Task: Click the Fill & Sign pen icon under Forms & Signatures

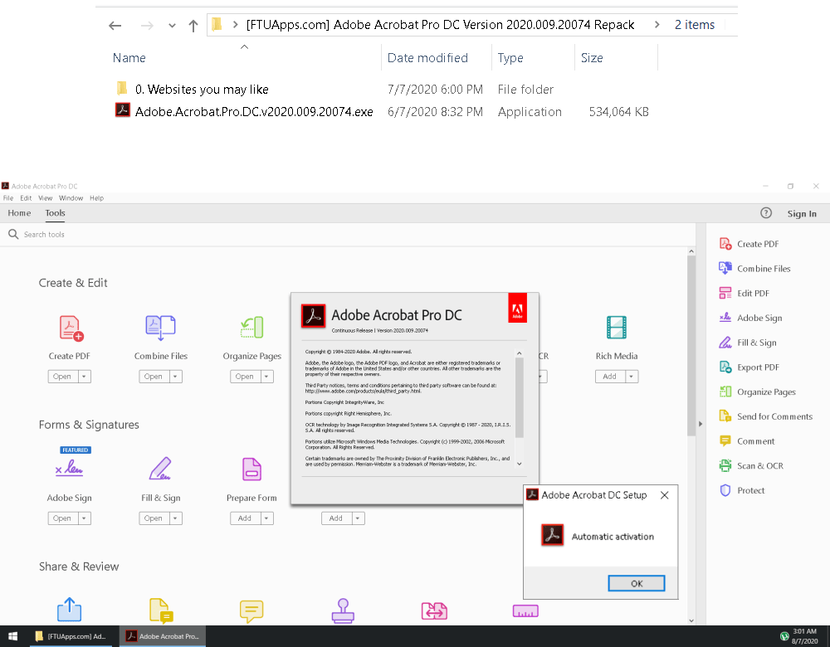Action: click(160, 469)
